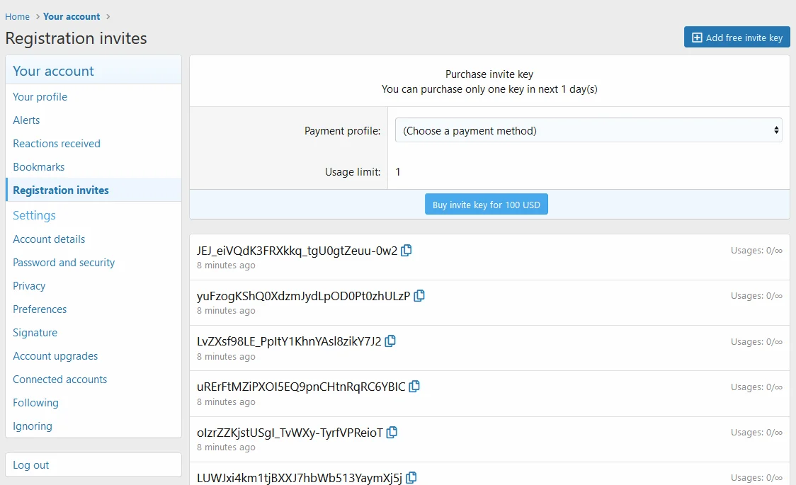Go to Home breadcrumb link
This screenshot has width=796, height=485.
point(18,16)
